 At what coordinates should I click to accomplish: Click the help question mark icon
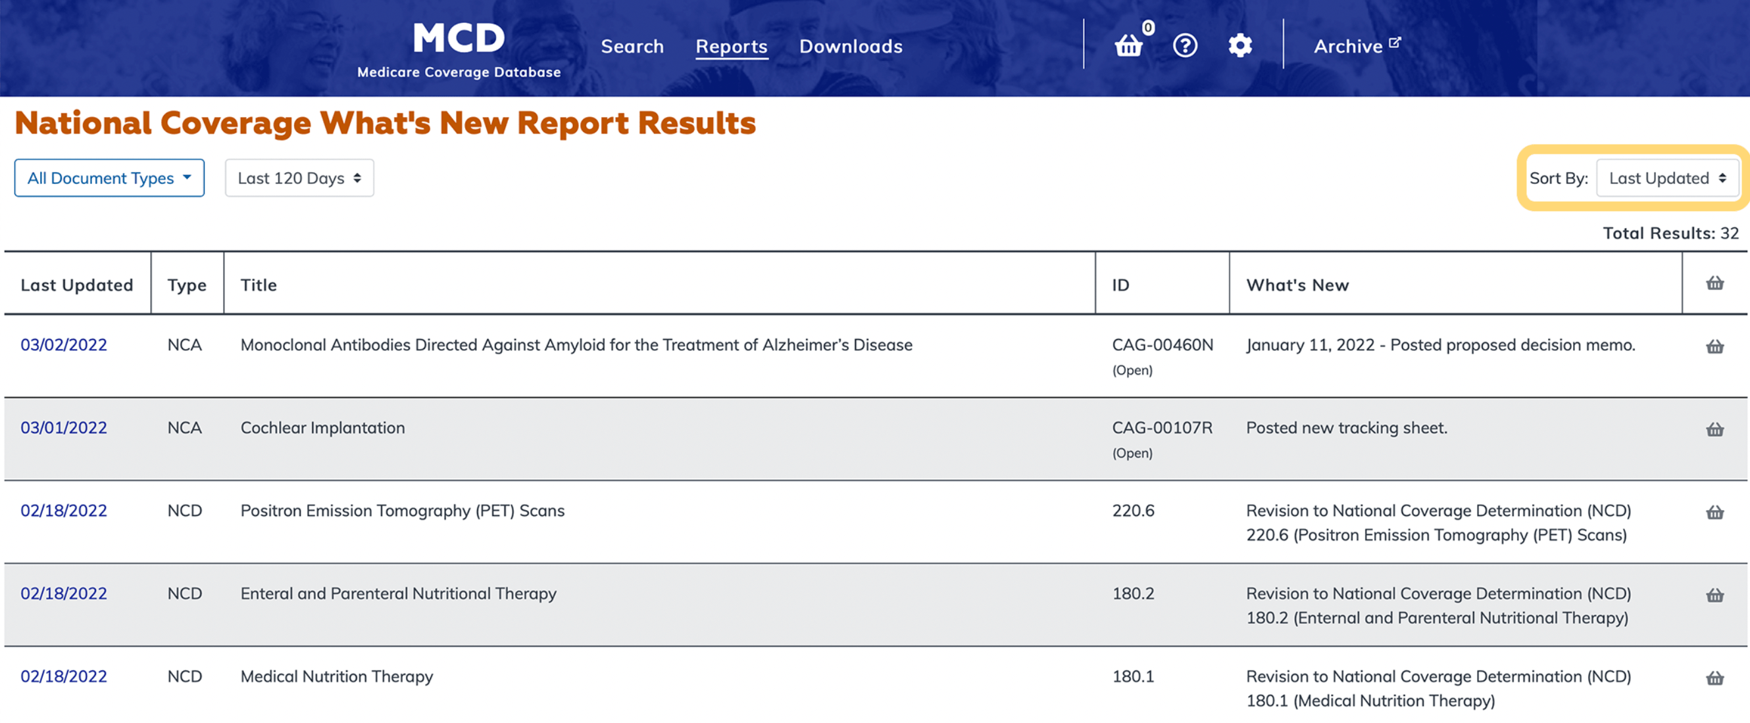tap(1185, 45)
